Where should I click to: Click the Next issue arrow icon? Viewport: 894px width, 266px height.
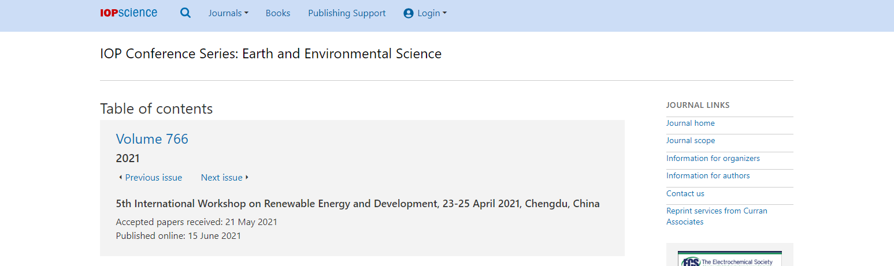coord(247,177)
